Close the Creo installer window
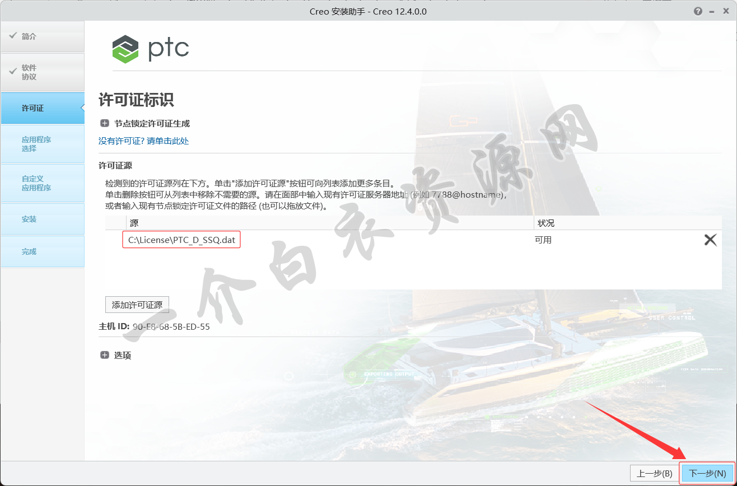 click(x=726, y=11)
